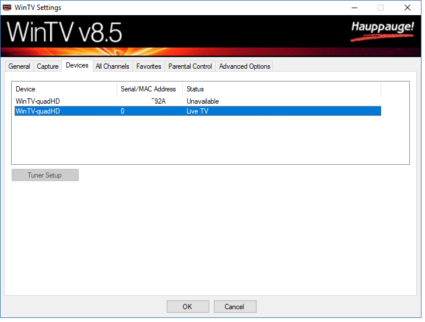Click the serial ending in 92A
The height and width of the screenshot is (322, 425).
click(x=159, y=101)
